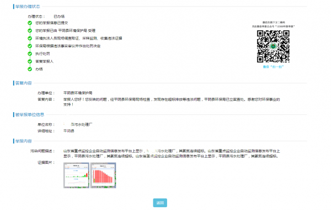Click the green check beside 您的举报信息已提交
This screenshot has width=331, height=210.
[x=30, y=23]
